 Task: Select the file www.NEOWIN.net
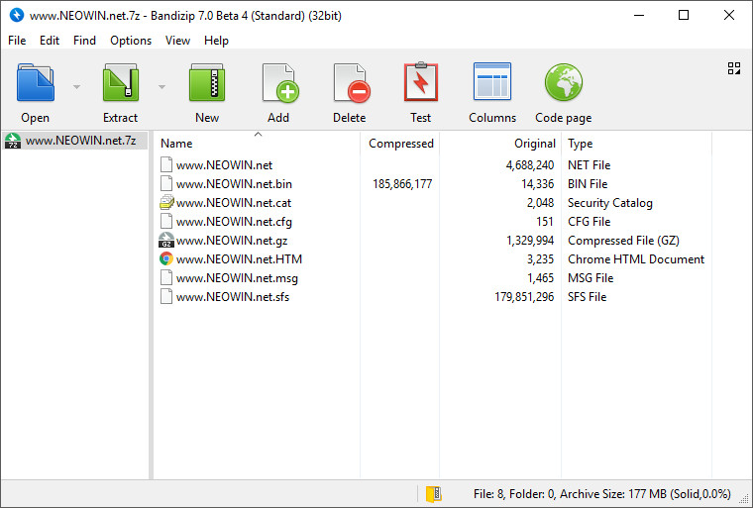coord(224,164)
